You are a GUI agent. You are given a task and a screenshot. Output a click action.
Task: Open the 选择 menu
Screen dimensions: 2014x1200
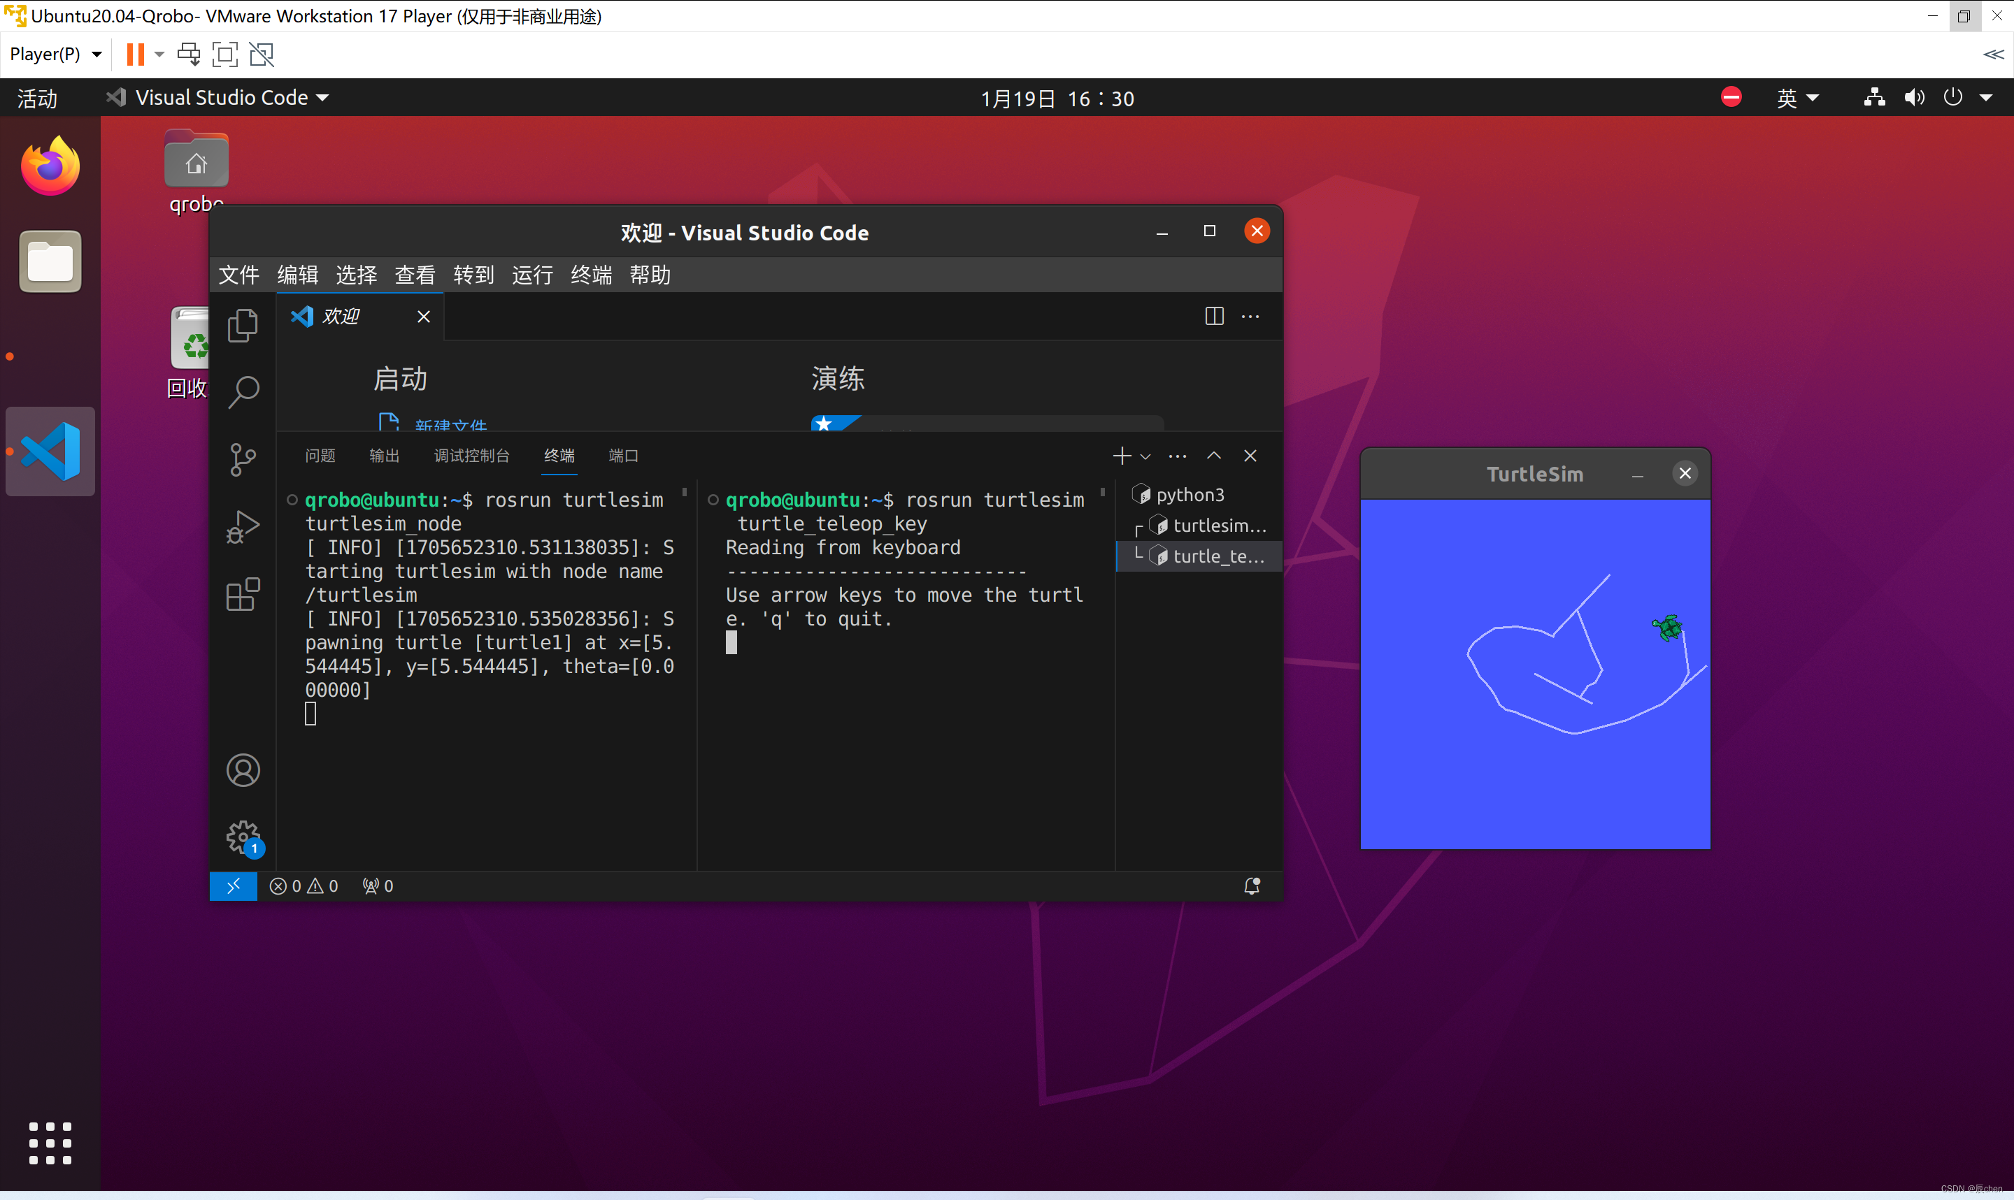click(x=357, y=275)
